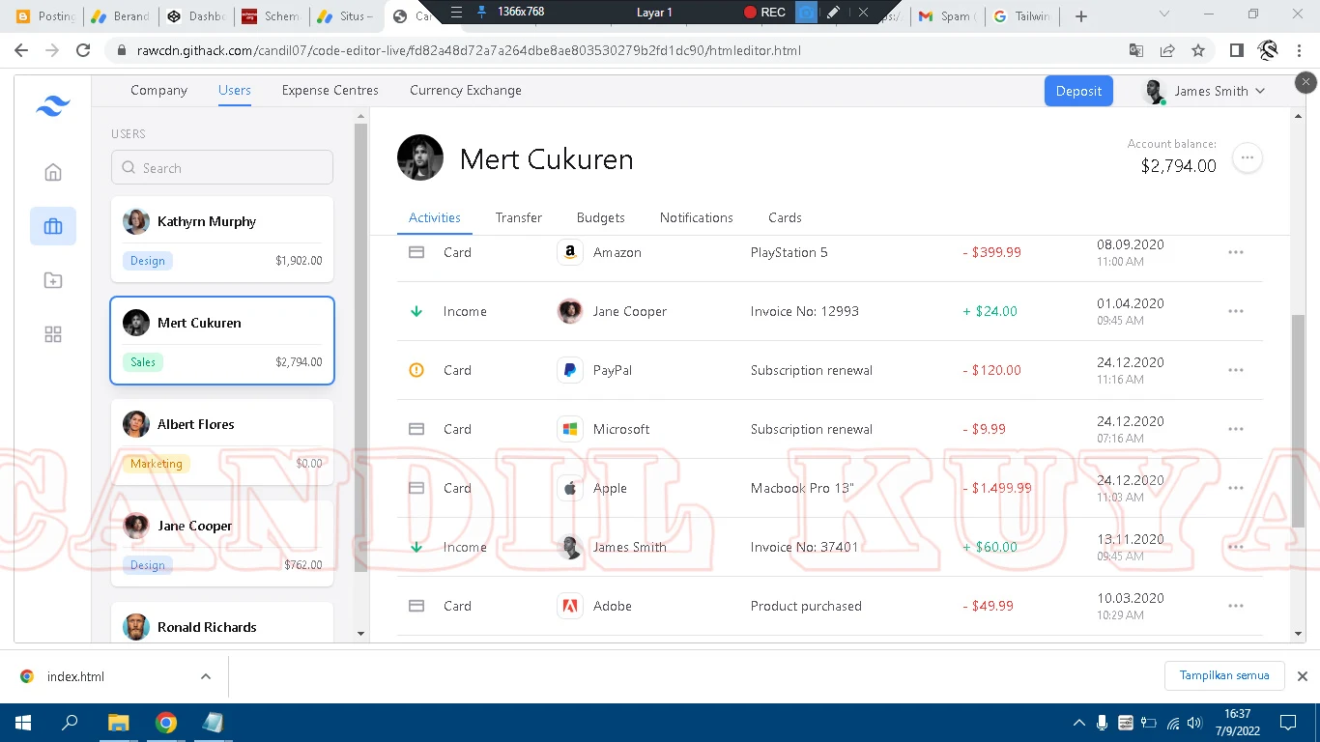The height and width of the screenshot is (742, 1320).
Task: Click the Jane Cooper avatar in activities
Action: 570,311
